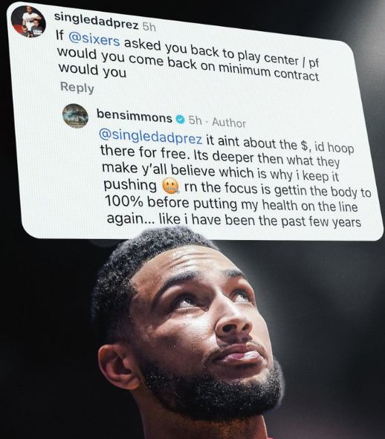Click Reply under singledadprez's comment
This screenshot has height=439, width=385.
[x=77, y=88]
